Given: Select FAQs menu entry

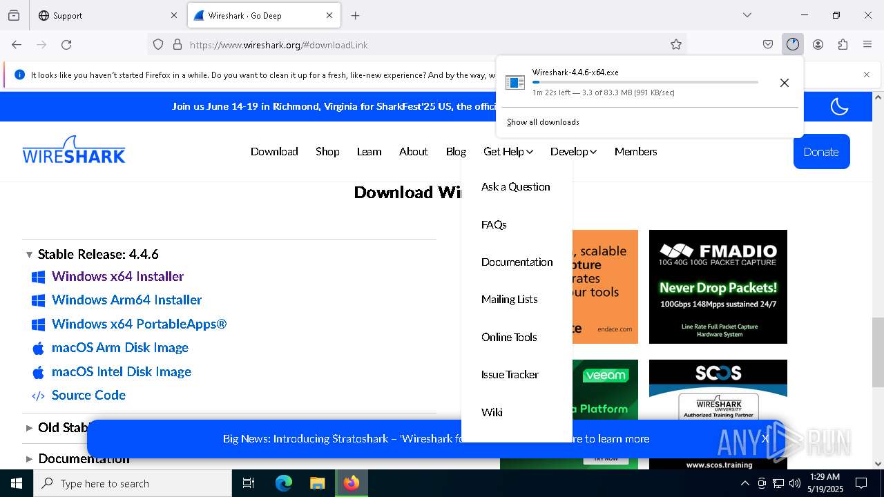Looking at the screenshot, I should pyautogui.click(x=494, y=224).
